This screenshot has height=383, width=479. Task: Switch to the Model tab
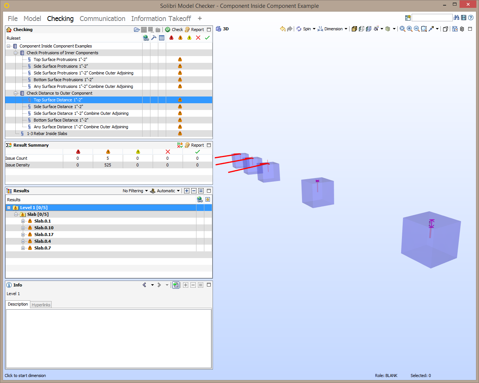(x=32, y=18)
